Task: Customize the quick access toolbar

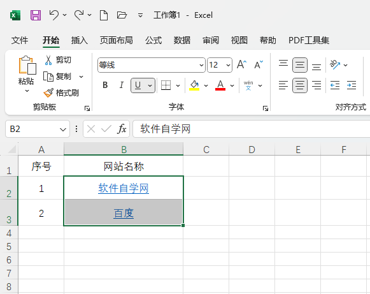Action: (x=140, y=15)
